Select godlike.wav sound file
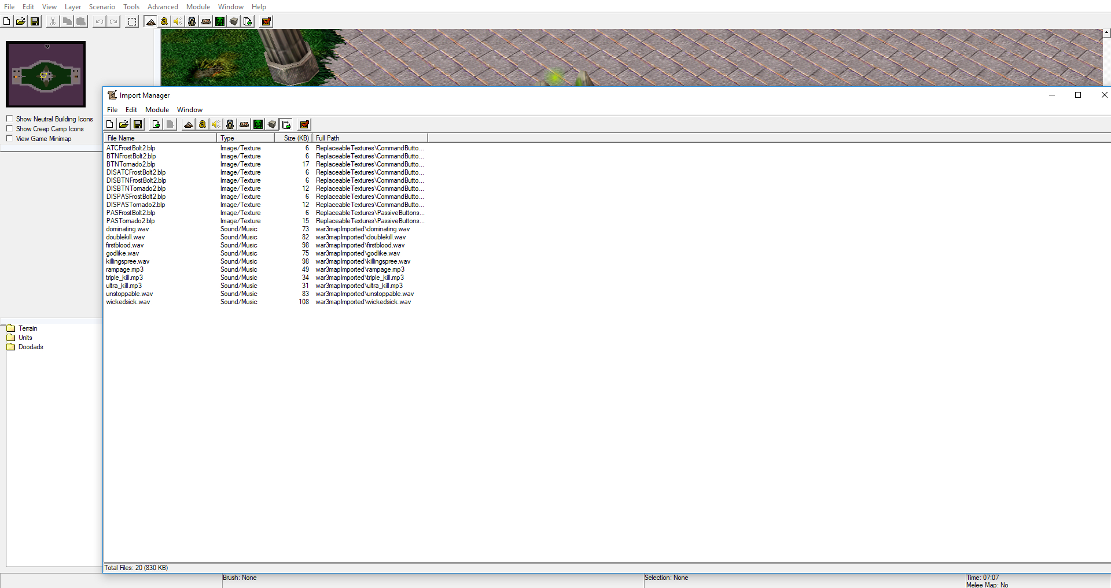1111x588 pixels. click(x=122, y=253)
